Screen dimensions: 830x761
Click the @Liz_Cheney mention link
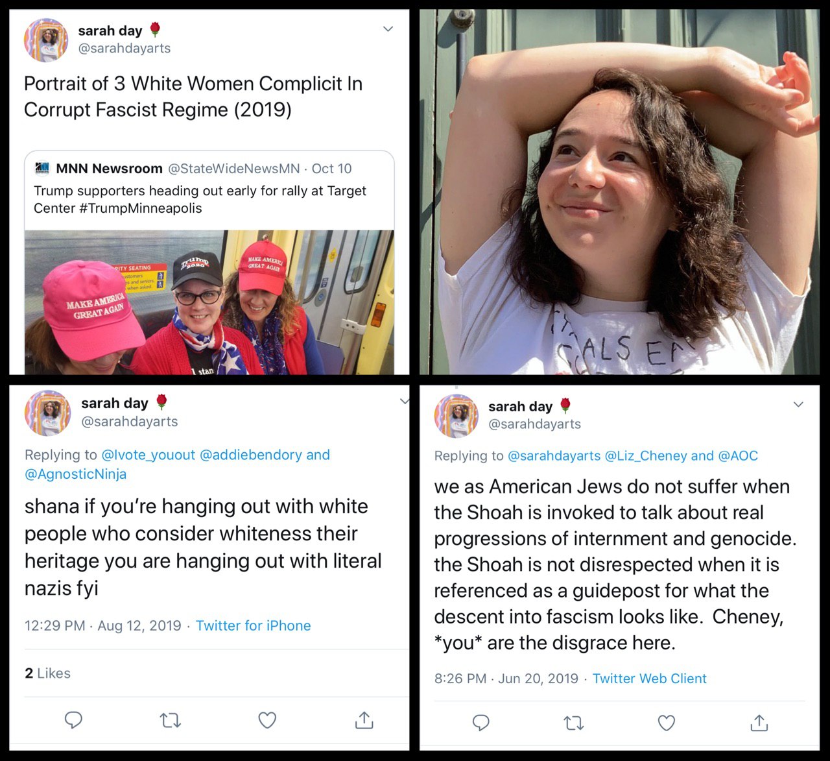tap(646, 455)
